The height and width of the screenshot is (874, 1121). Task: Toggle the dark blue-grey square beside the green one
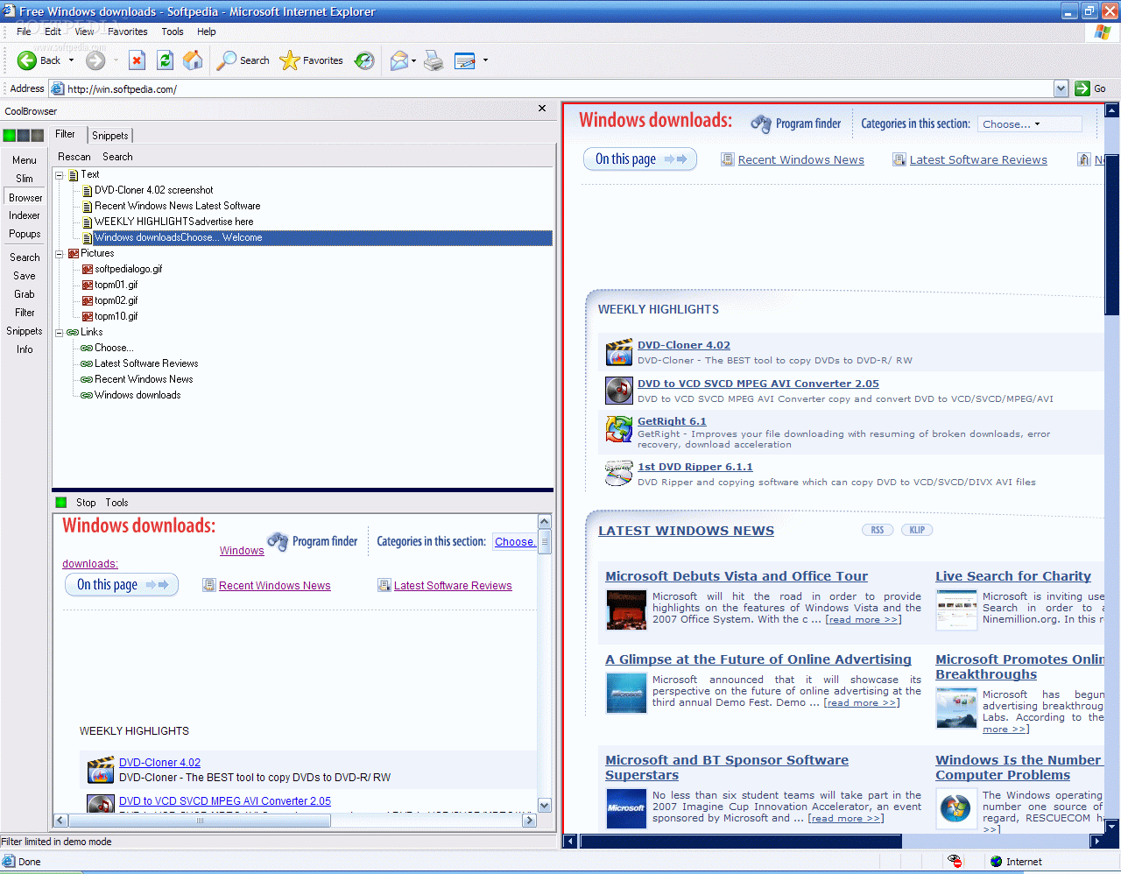coord(24,135)
